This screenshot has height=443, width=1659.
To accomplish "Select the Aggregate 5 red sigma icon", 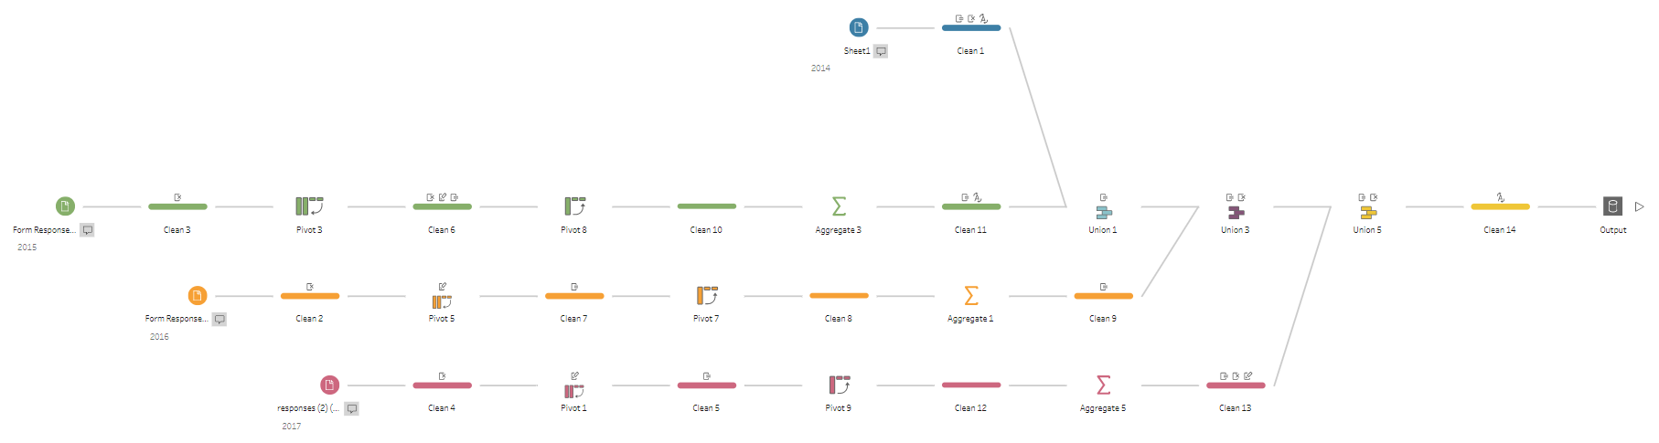I will [1104, 385].
